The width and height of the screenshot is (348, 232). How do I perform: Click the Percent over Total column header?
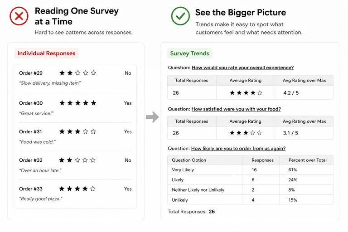coord(307,160)
